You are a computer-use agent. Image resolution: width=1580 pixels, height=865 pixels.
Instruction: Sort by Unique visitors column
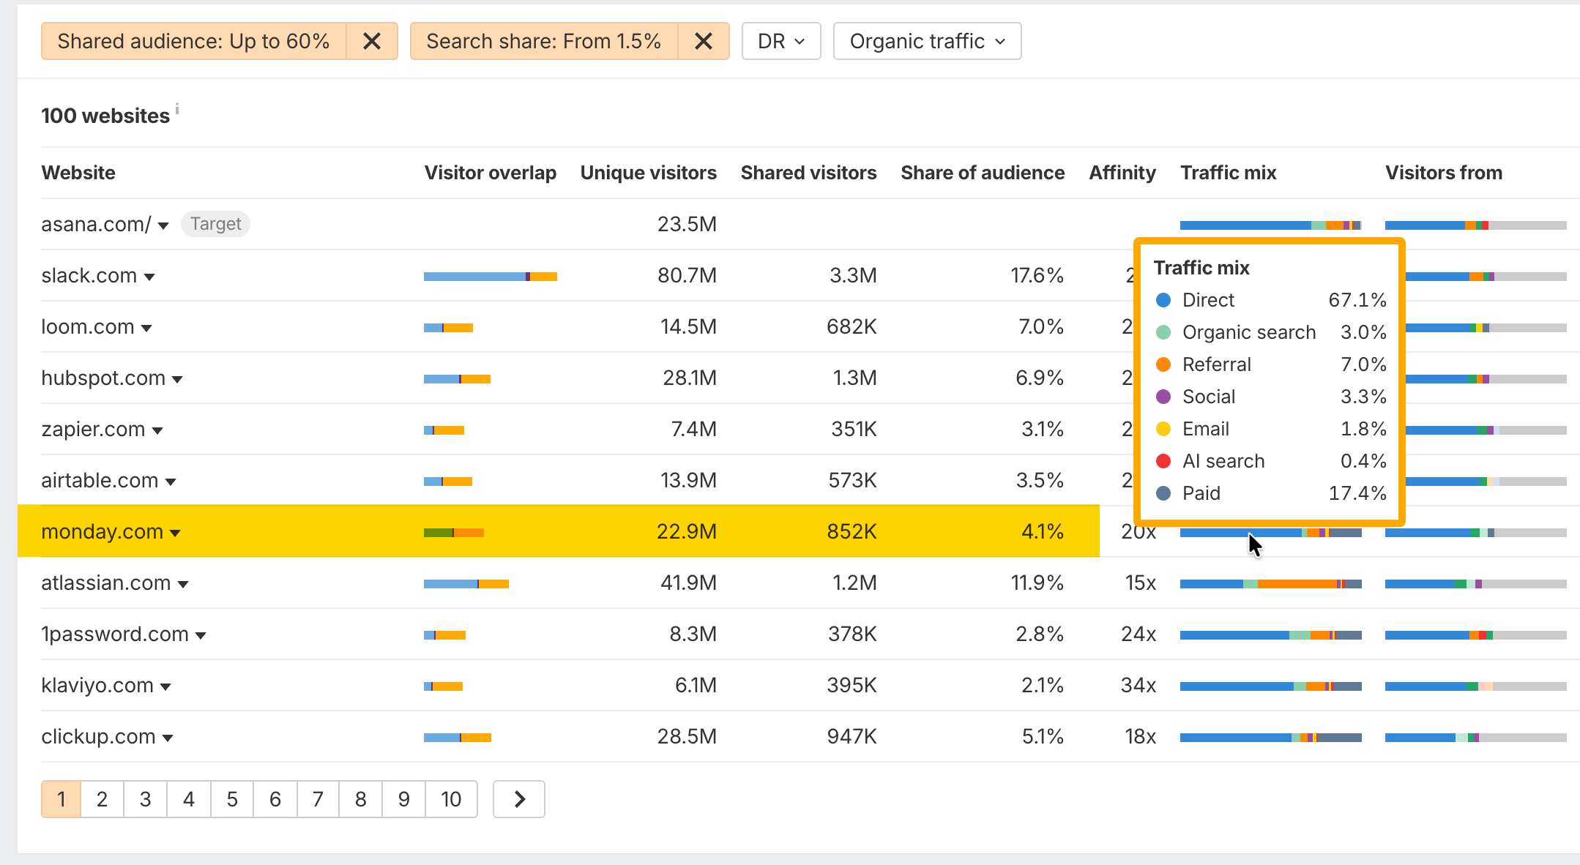(649, 173)
